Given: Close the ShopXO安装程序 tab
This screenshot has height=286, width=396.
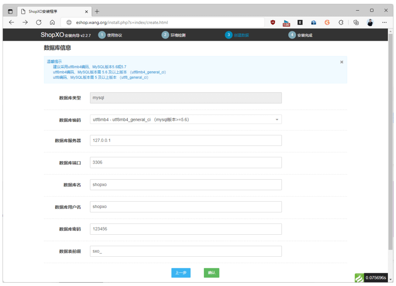Looking at the screenshot, I should coord(86,11).
